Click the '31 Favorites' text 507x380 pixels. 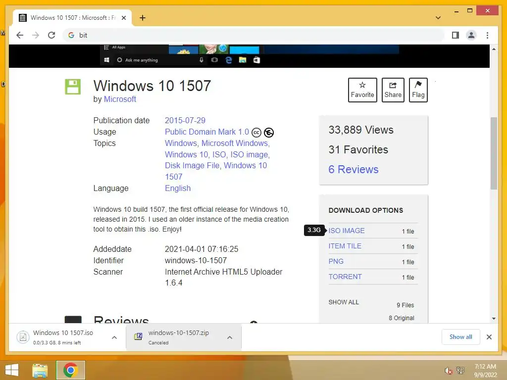click(358, 149)
